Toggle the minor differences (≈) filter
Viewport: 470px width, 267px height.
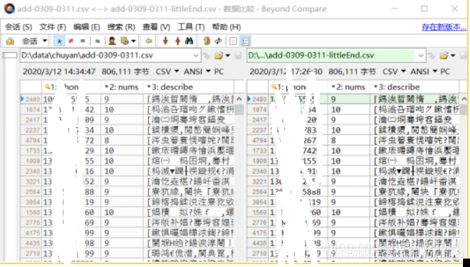click(x=97, y=41)
